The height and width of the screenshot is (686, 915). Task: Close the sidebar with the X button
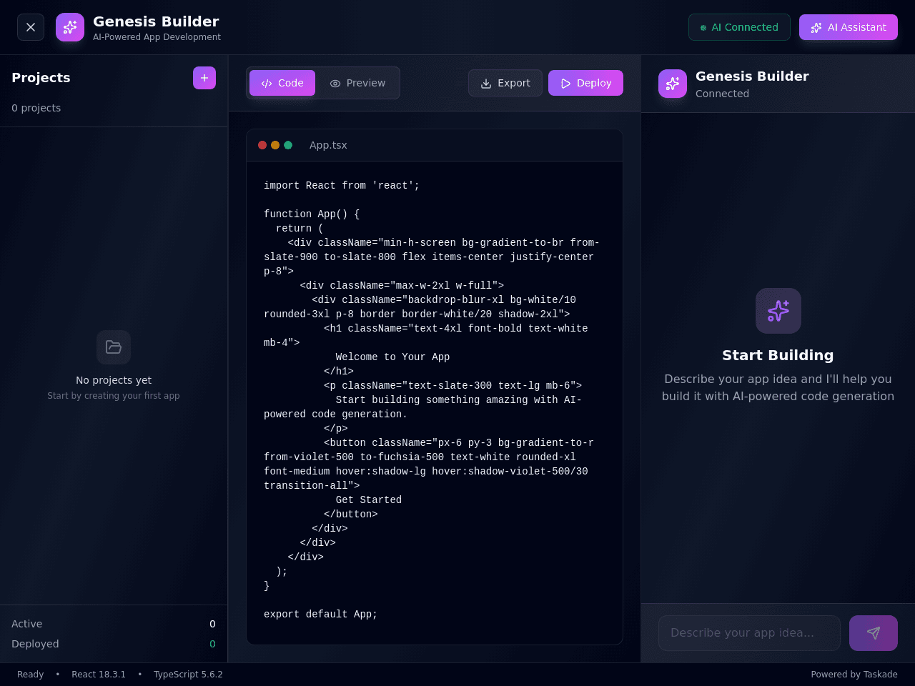(31, 27)
